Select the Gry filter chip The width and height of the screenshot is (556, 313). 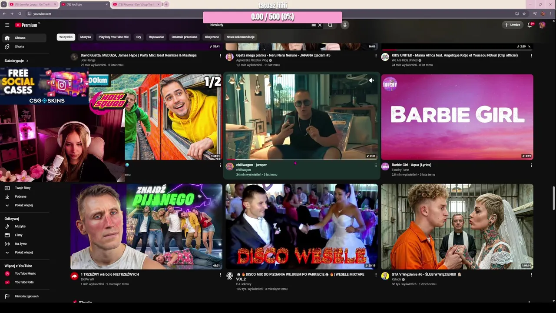139,37
